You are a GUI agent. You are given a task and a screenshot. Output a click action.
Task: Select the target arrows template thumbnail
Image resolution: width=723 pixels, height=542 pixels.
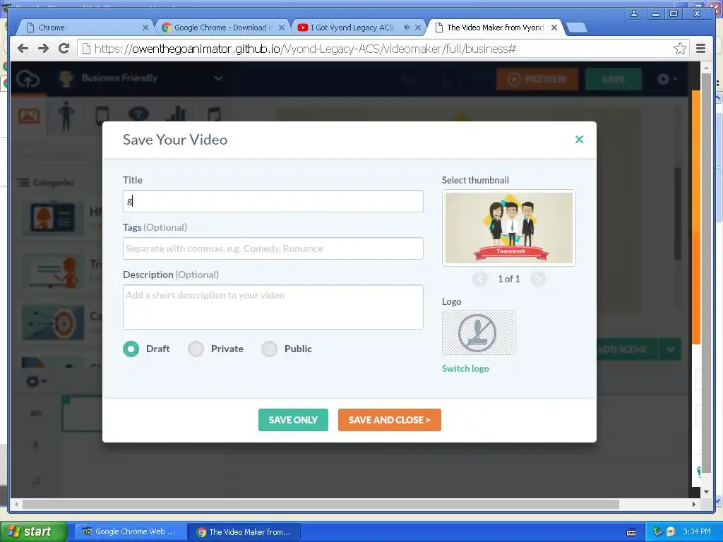tap(53, 322)
